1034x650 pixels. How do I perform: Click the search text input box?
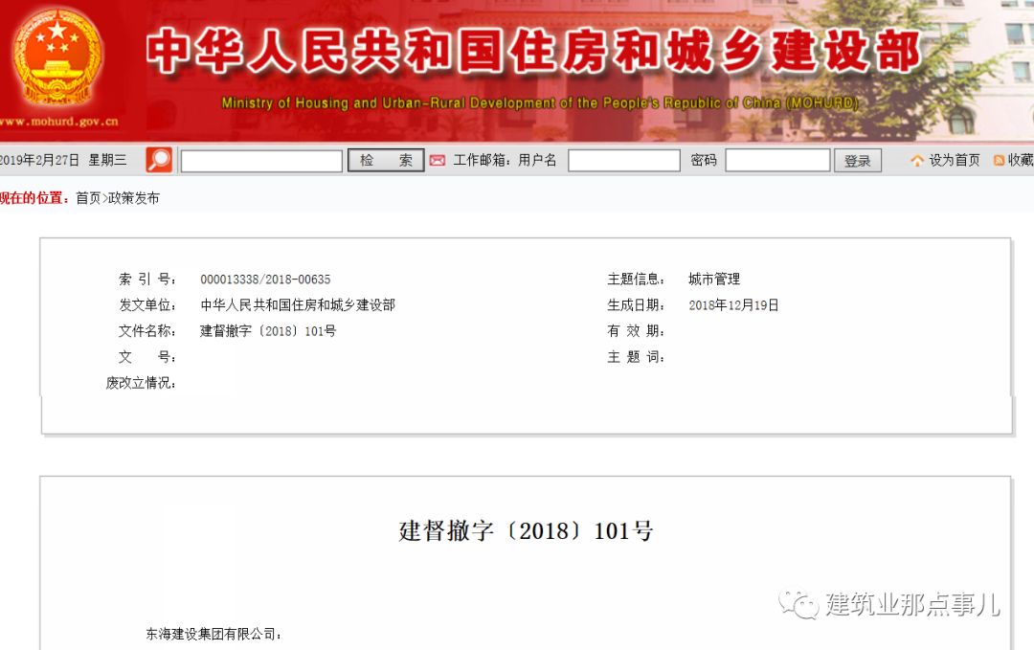[x=261, y=161]
